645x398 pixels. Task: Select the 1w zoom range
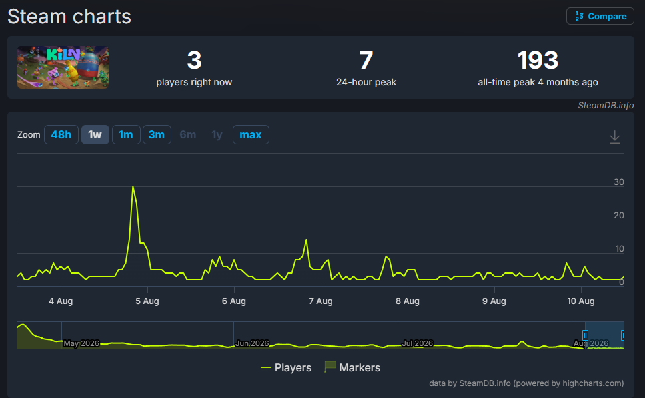[x=95, y=134]
